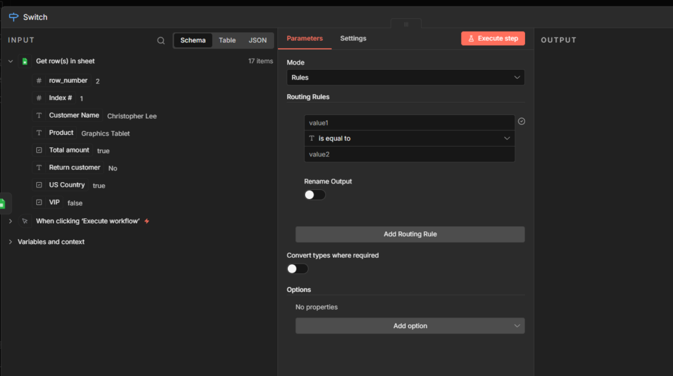Image resolution: width=673 pixels, height=376 pixels.
Task: Select the Customer Name field pill
Action: pos(68,115)
